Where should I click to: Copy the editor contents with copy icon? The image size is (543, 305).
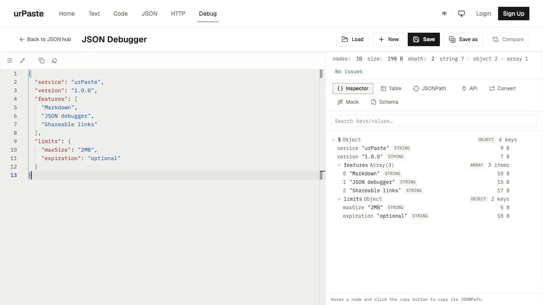41,61
